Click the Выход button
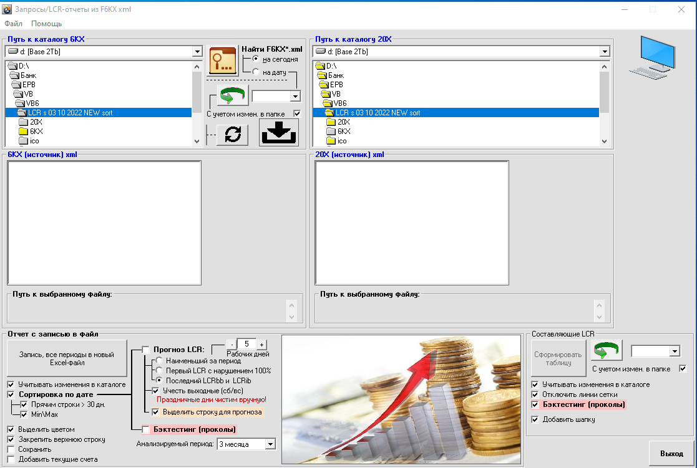 coord(671,453)
